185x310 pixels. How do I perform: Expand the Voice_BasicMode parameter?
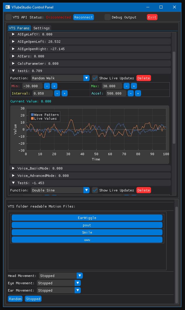click(13, 168)
